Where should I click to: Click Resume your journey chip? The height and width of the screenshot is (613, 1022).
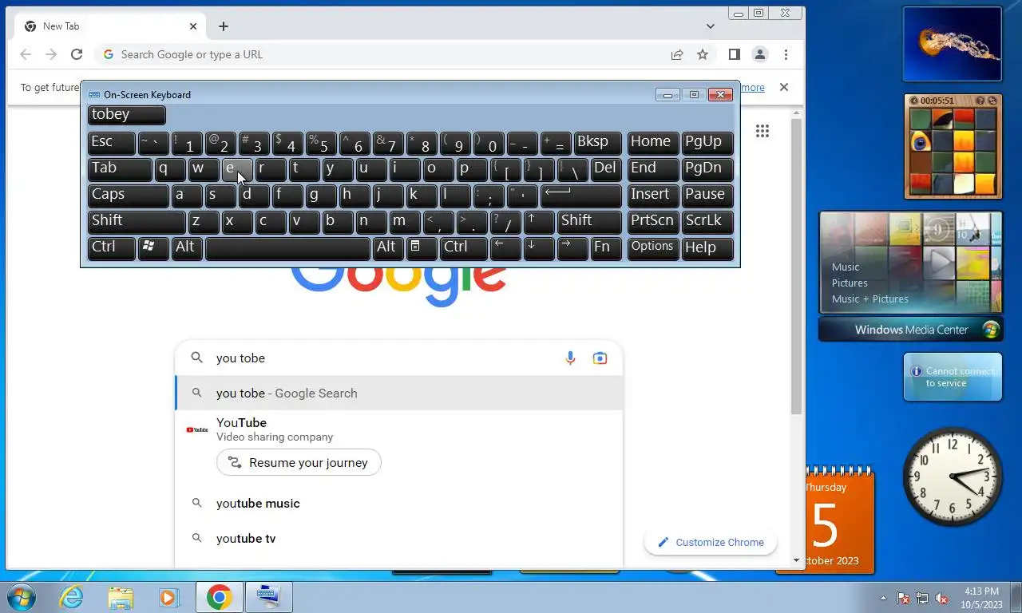click(x=299, y=463)
